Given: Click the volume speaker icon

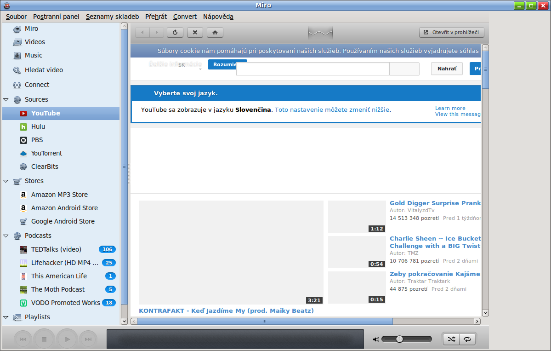Looking at the screenshot, I should click(375, 339).
